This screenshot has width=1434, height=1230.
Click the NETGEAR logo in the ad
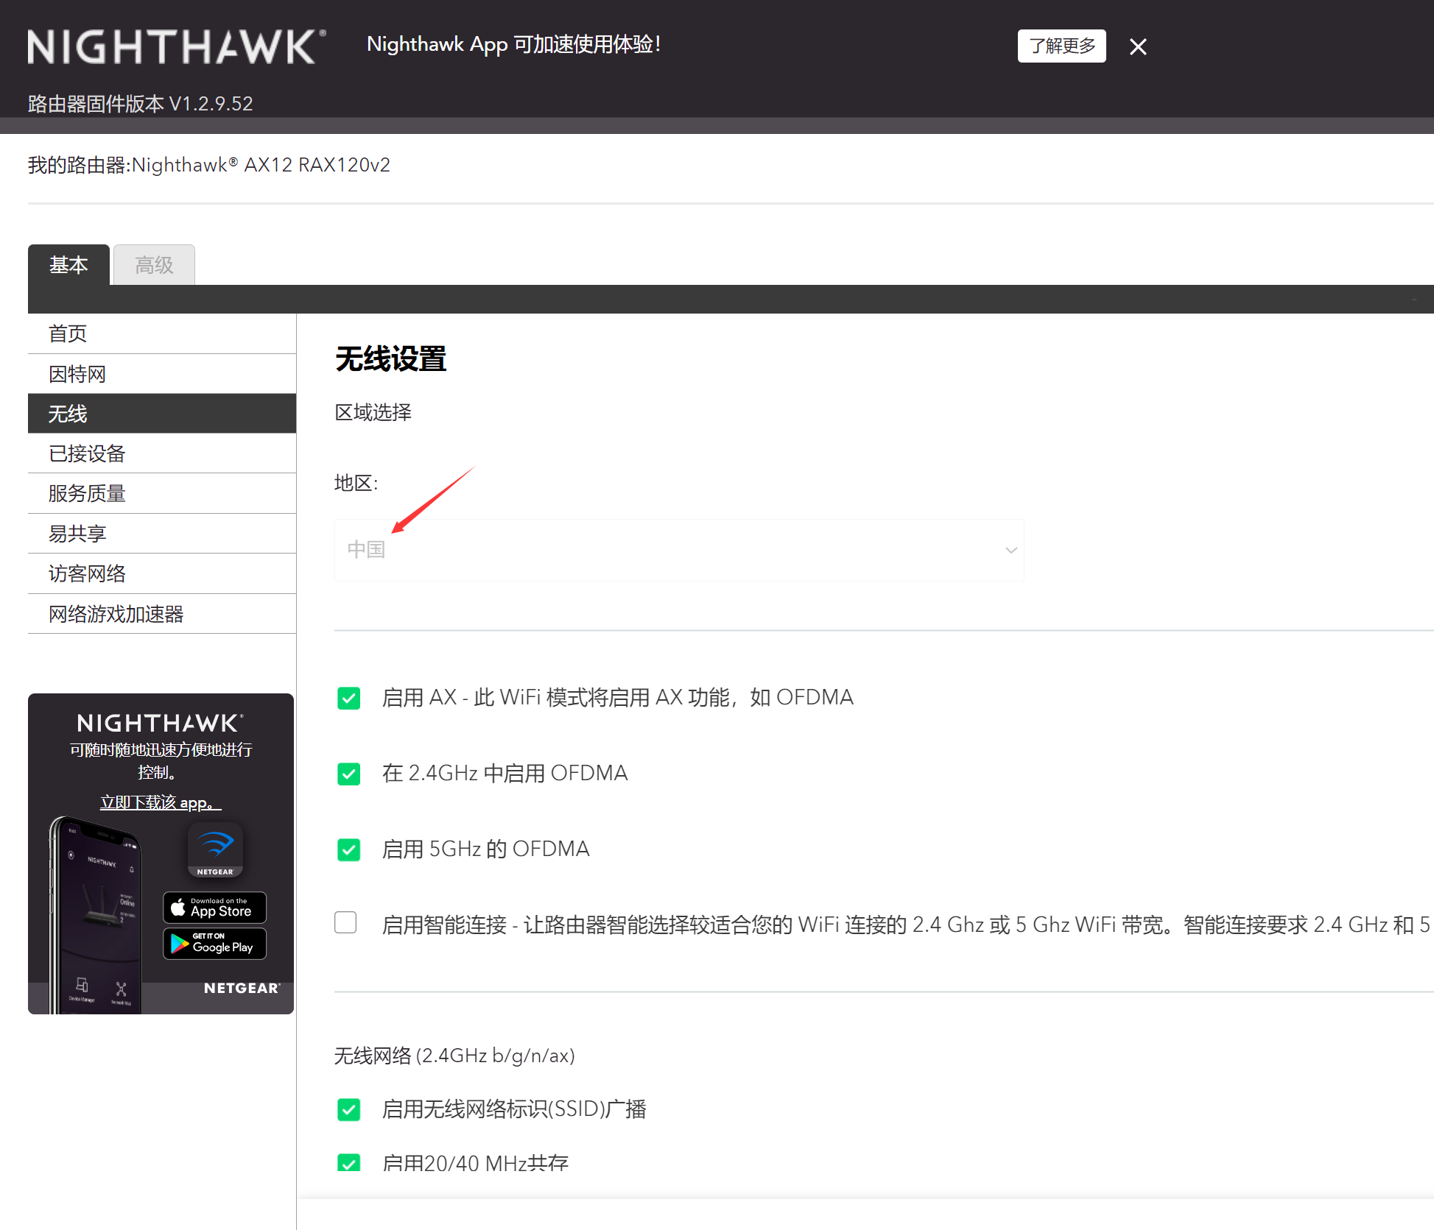coord(242,988)
